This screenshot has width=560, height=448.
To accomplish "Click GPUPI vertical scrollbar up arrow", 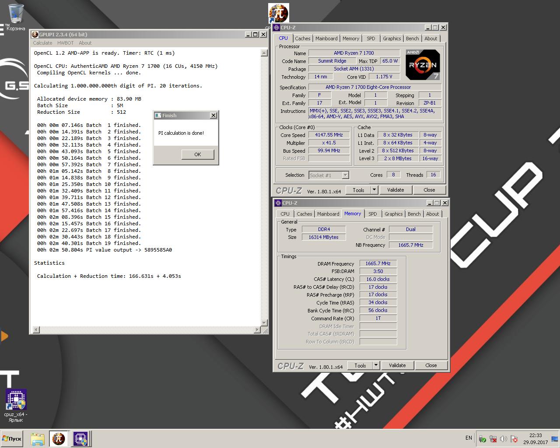I will pos(264,53).
